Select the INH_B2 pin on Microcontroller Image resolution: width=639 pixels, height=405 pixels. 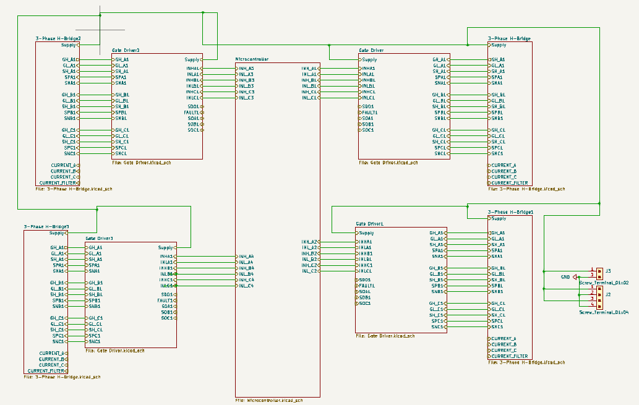click(x=311, y=254)
